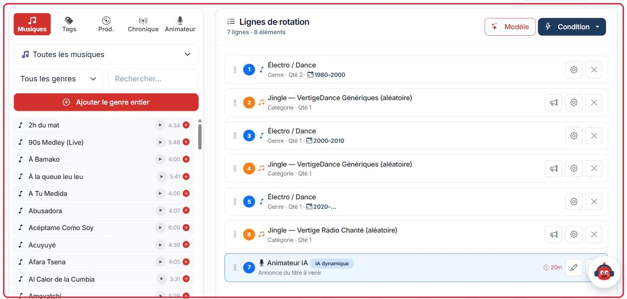
Task: Click megaphone on Vertige Radio Chanté line
Action: pyautogui.click(x=554, y=235)
